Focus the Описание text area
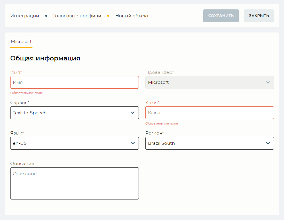 tap(75, 183)
